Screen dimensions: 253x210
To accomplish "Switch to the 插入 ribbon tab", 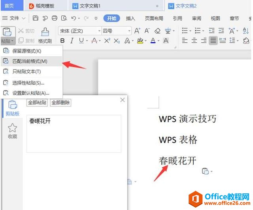I will pos(130,19).
